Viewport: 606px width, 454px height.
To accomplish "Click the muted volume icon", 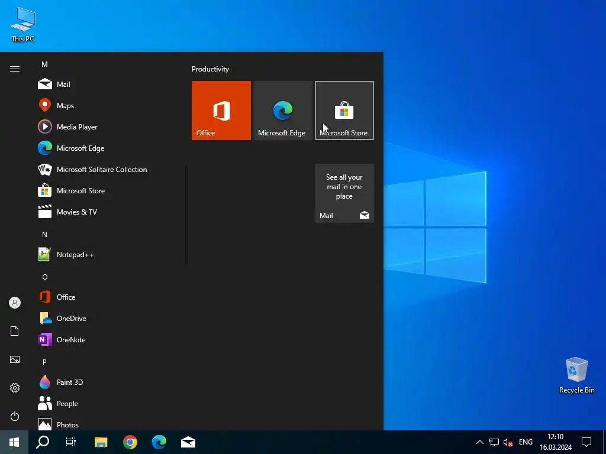I will point(508,442).
